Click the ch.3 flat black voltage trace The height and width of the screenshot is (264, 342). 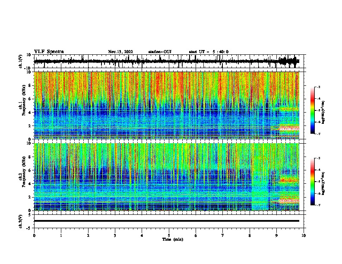coord(166,221)
